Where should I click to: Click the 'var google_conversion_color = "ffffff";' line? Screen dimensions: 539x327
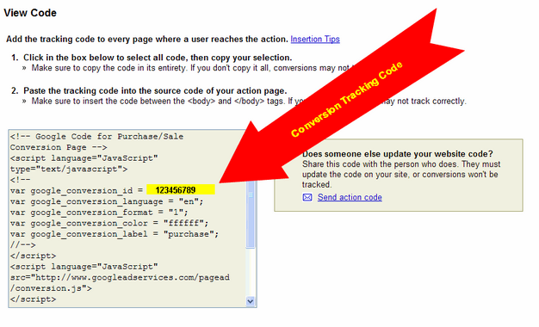109,223
